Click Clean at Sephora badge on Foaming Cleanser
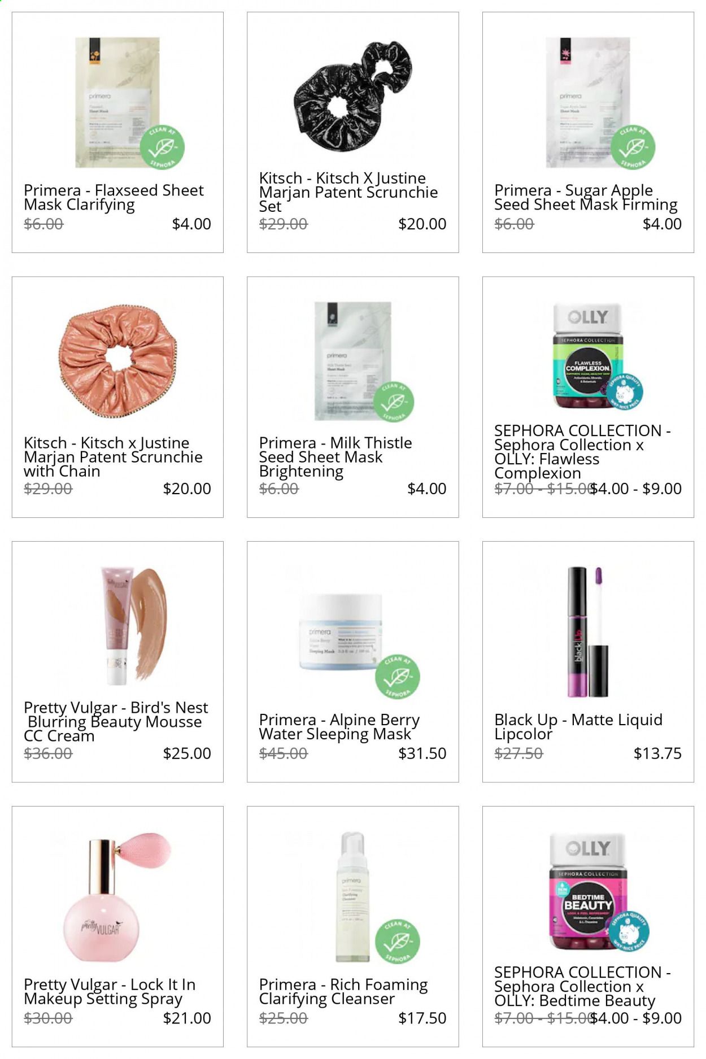The height and width of the screenshot is (1059, 706). point(398,942)
